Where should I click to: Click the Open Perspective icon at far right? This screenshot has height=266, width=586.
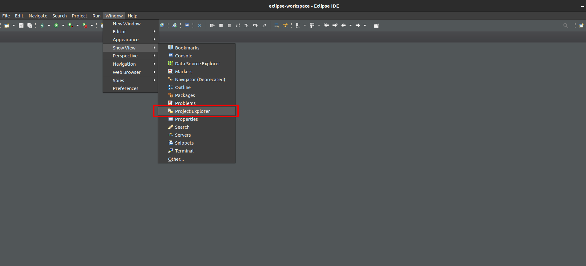(x=581, y=25)
